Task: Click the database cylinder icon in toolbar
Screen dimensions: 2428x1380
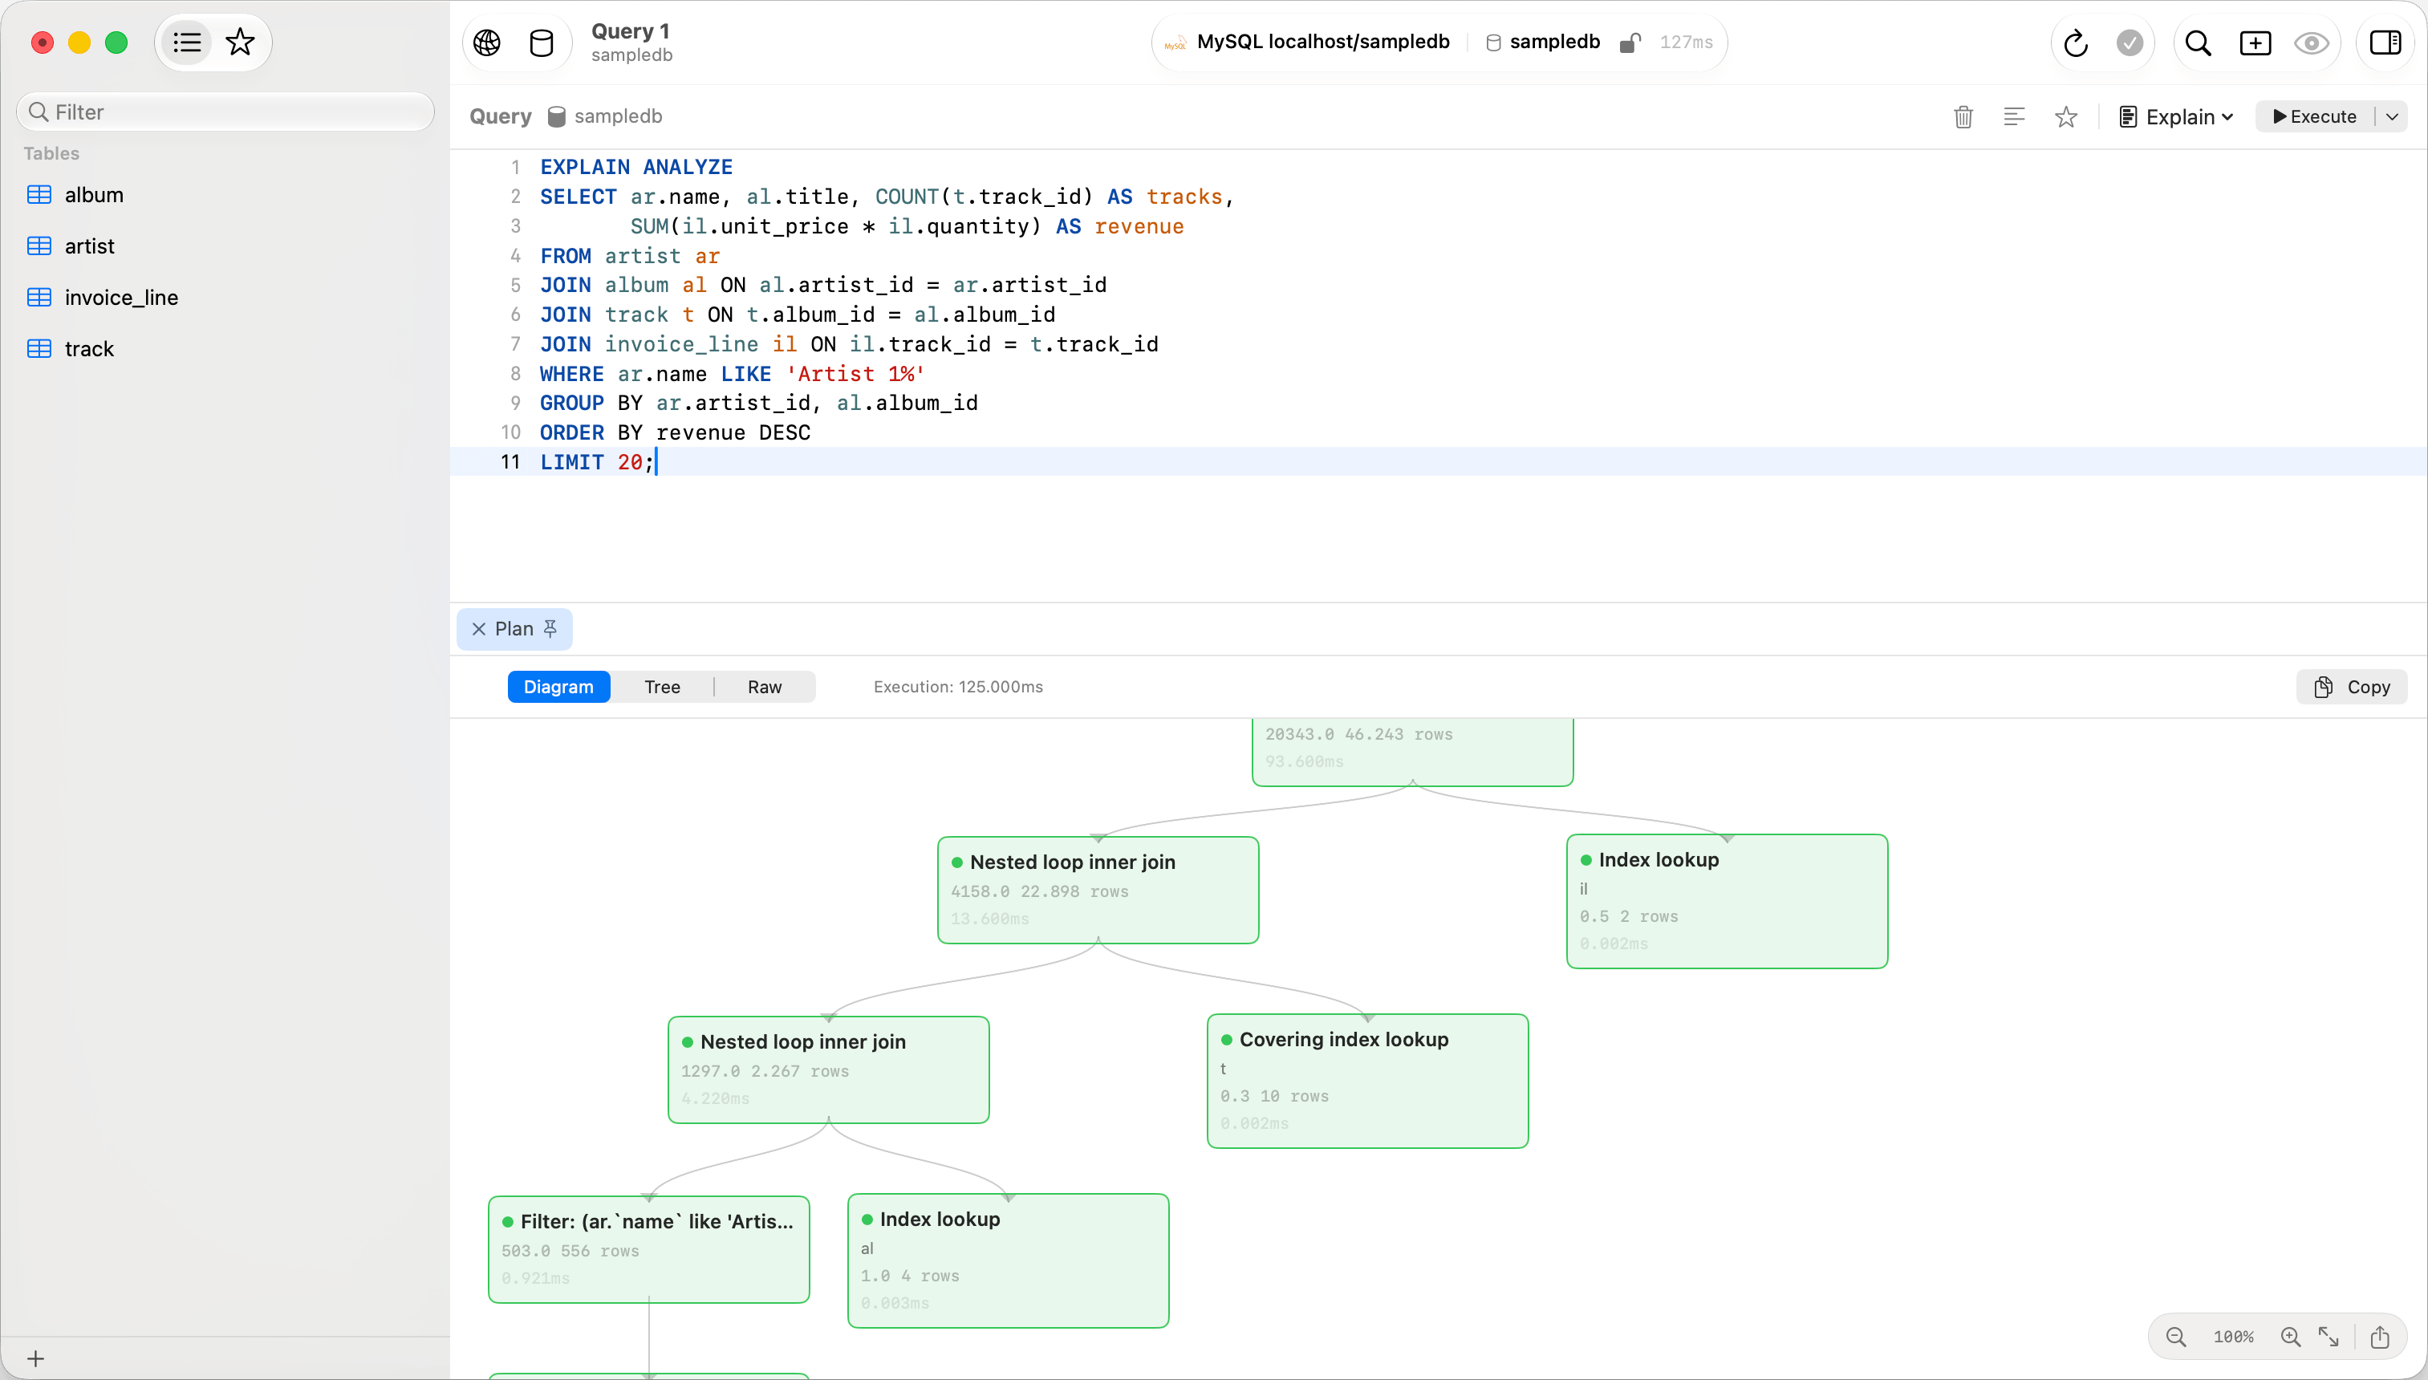Action: pyautogui.click(x=541, y=43)
